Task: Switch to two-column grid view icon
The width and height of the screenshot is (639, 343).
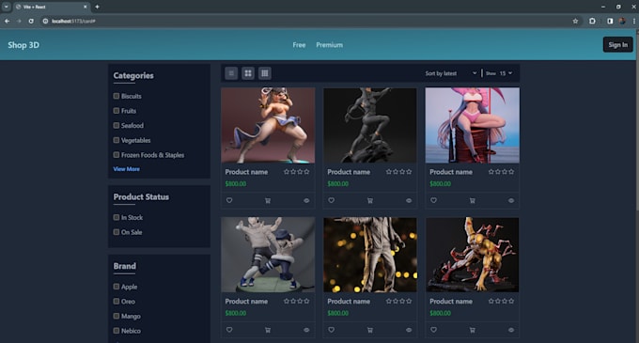Action: [x=248, y=73]
